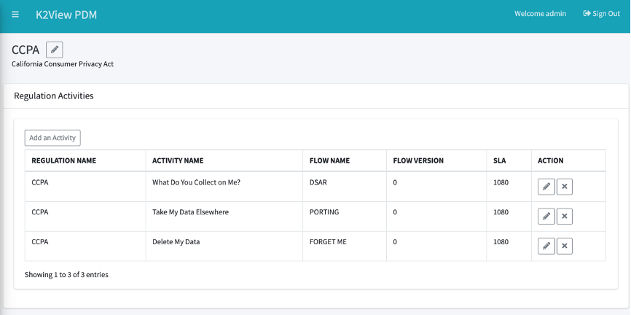
Task: Remove the 'Take My Data Elsewhere' activity
Action: coord(564,217)
